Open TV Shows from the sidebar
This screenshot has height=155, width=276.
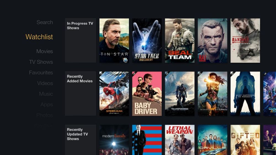coord(41,62)
